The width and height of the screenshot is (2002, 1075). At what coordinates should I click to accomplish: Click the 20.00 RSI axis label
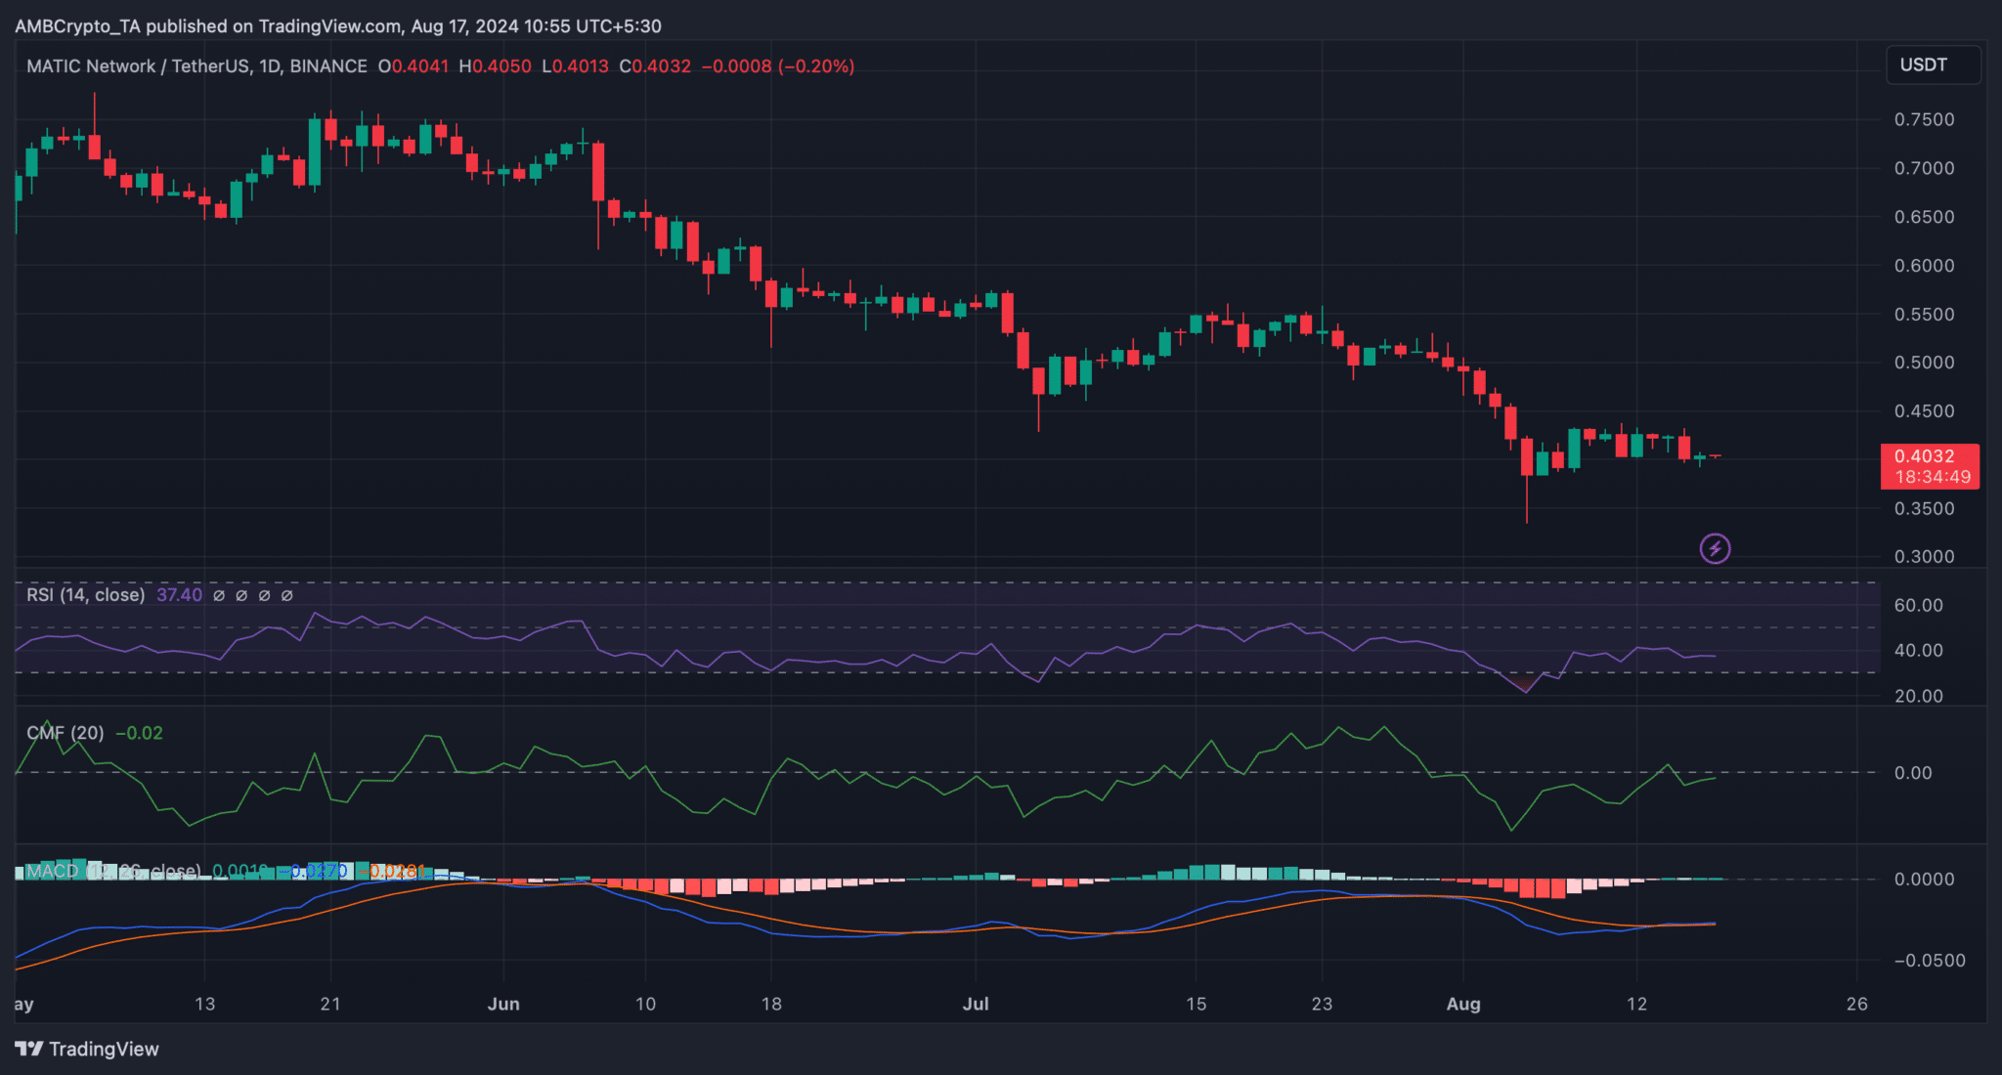point(1918,696)
